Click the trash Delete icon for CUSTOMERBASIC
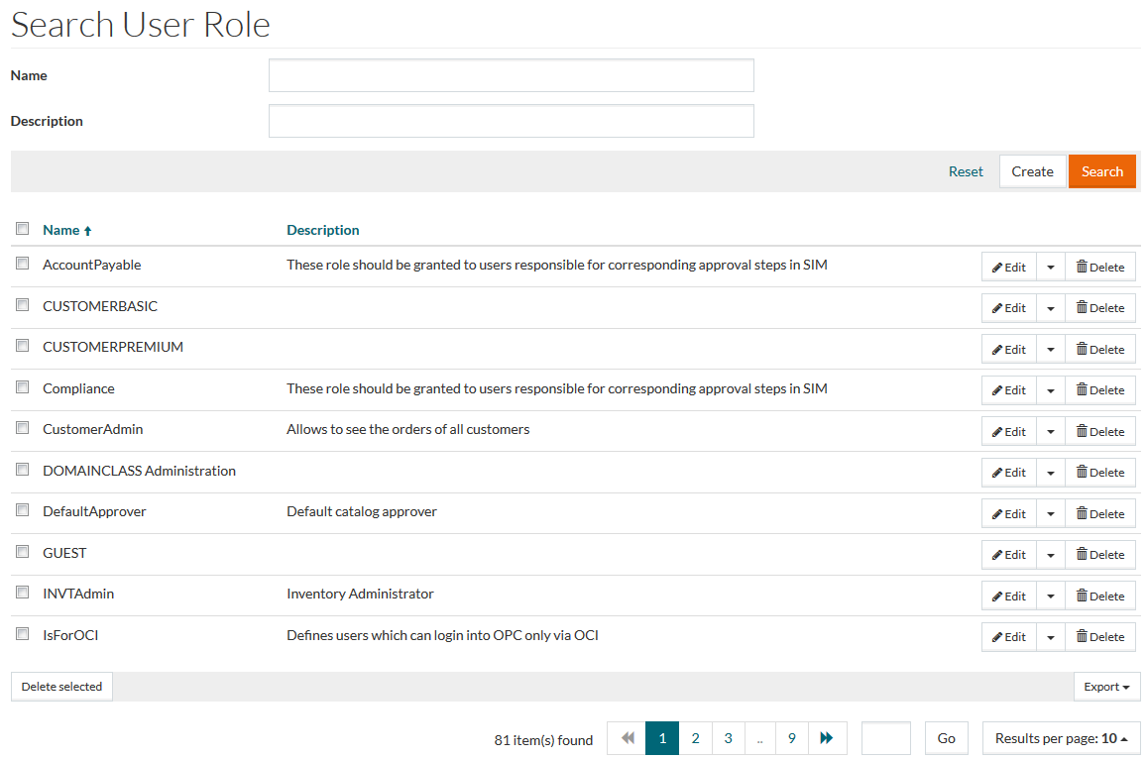1148x759 pixels. (1082, 308)
